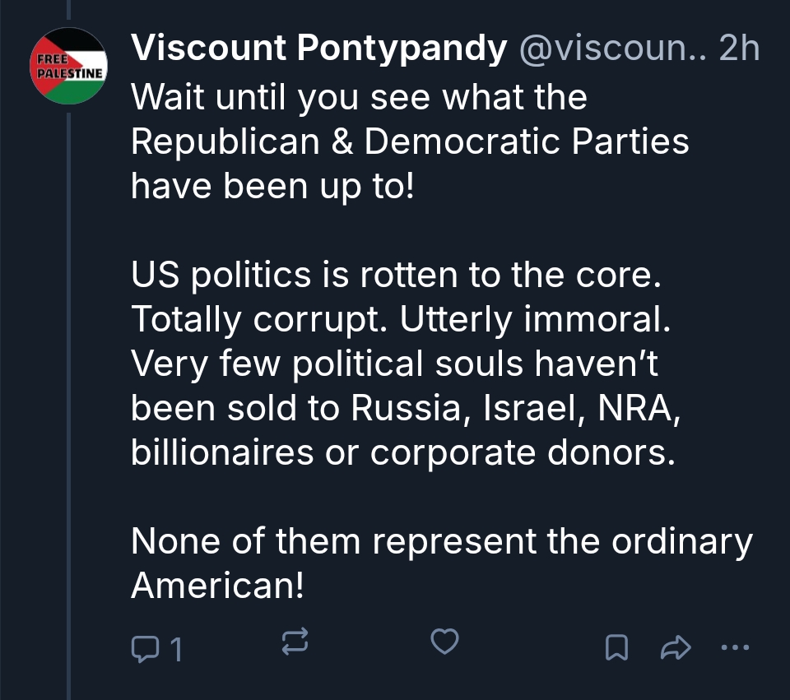Repost this post with the arrows icon
This screenshot has width=790, height=700.
click(295, 642)
